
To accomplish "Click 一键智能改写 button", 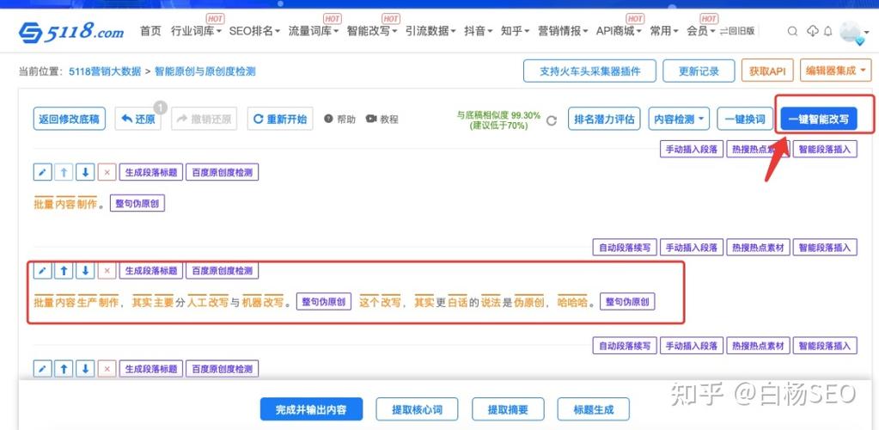I will (x=819, y=119).
